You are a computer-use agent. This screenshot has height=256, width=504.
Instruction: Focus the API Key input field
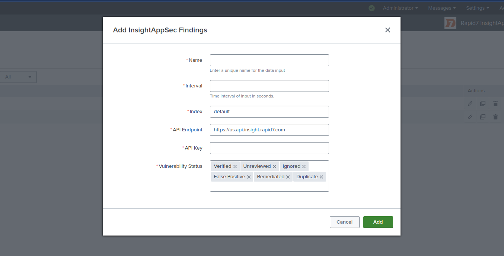[269, 148]
